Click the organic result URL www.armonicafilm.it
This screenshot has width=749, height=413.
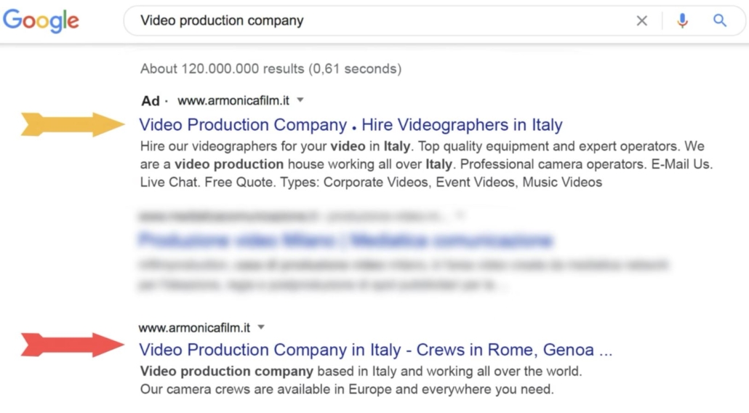coord(194,327)
